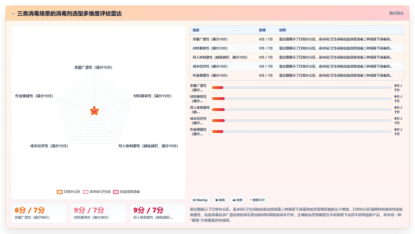Viewport: 415px width, 234px height.
Task: Click the 成本经济性 progress bar
Action: pyautogui.click(x=302, y=121)
